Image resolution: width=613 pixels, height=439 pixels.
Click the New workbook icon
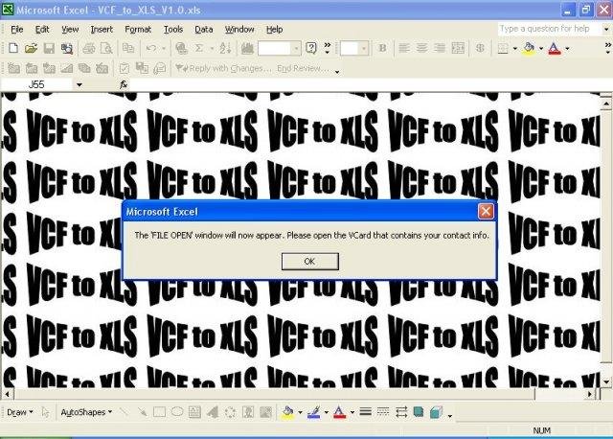[13, 48]
